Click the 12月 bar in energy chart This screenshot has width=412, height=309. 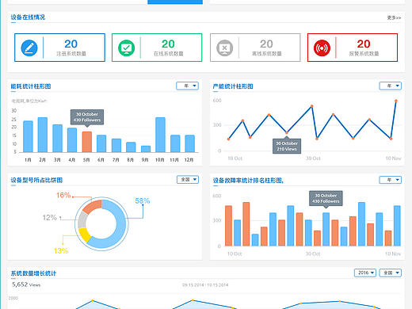click(189, 143)
